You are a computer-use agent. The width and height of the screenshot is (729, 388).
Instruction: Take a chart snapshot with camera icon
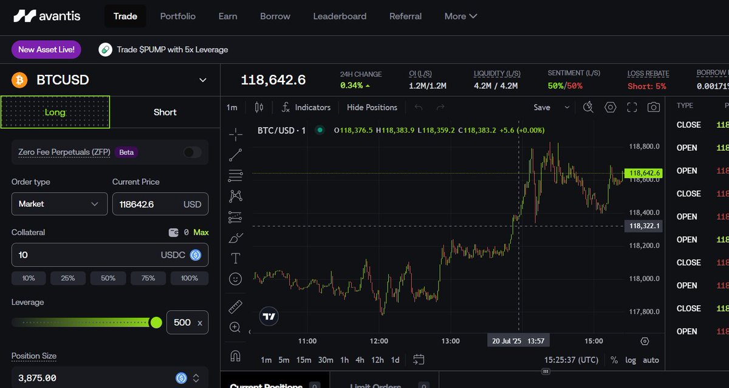[x=653, y=107]
